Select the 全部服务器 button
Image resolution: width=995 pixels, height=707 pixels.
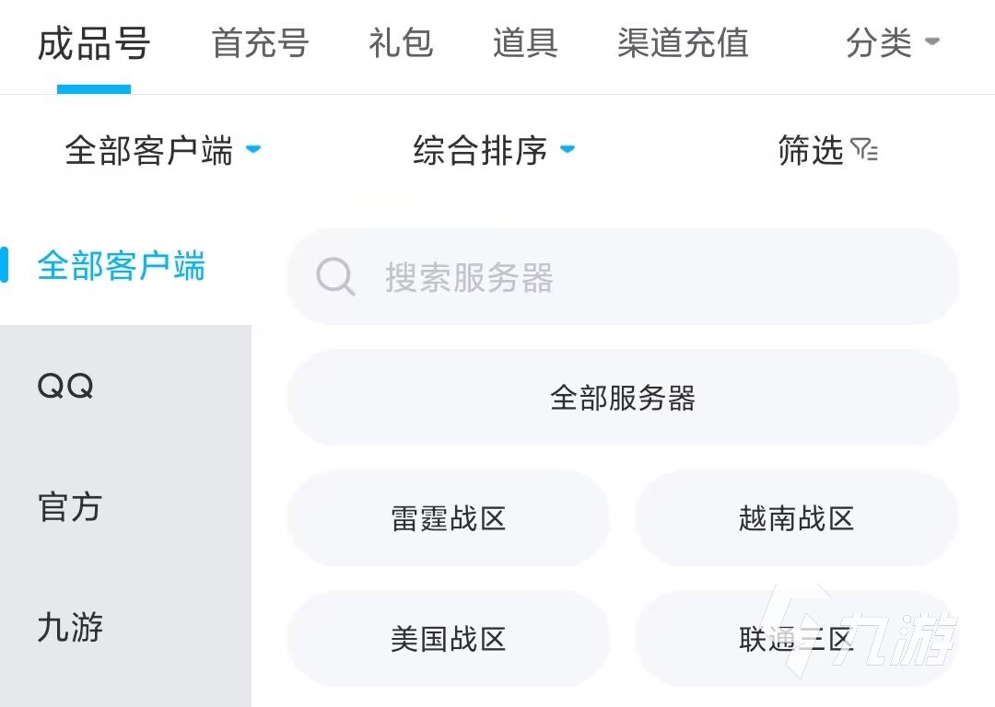pos(623,398)
